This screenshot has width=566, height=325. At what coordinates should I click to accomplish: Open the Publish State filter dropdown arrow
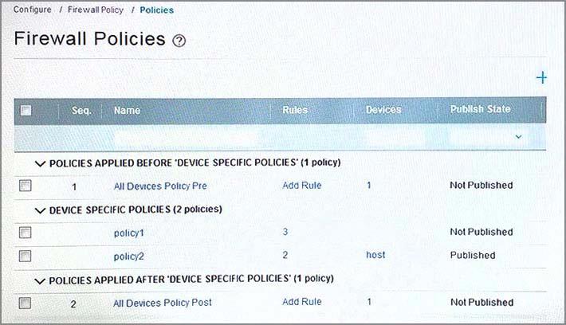click(x=518, y=137)
